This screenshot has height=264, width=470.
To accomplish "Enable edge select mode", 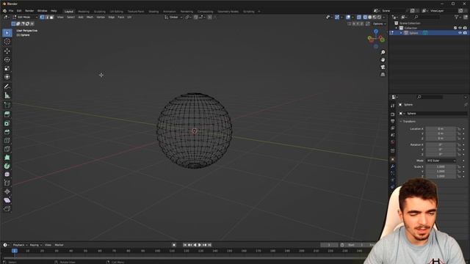I will tap(47, 17).
